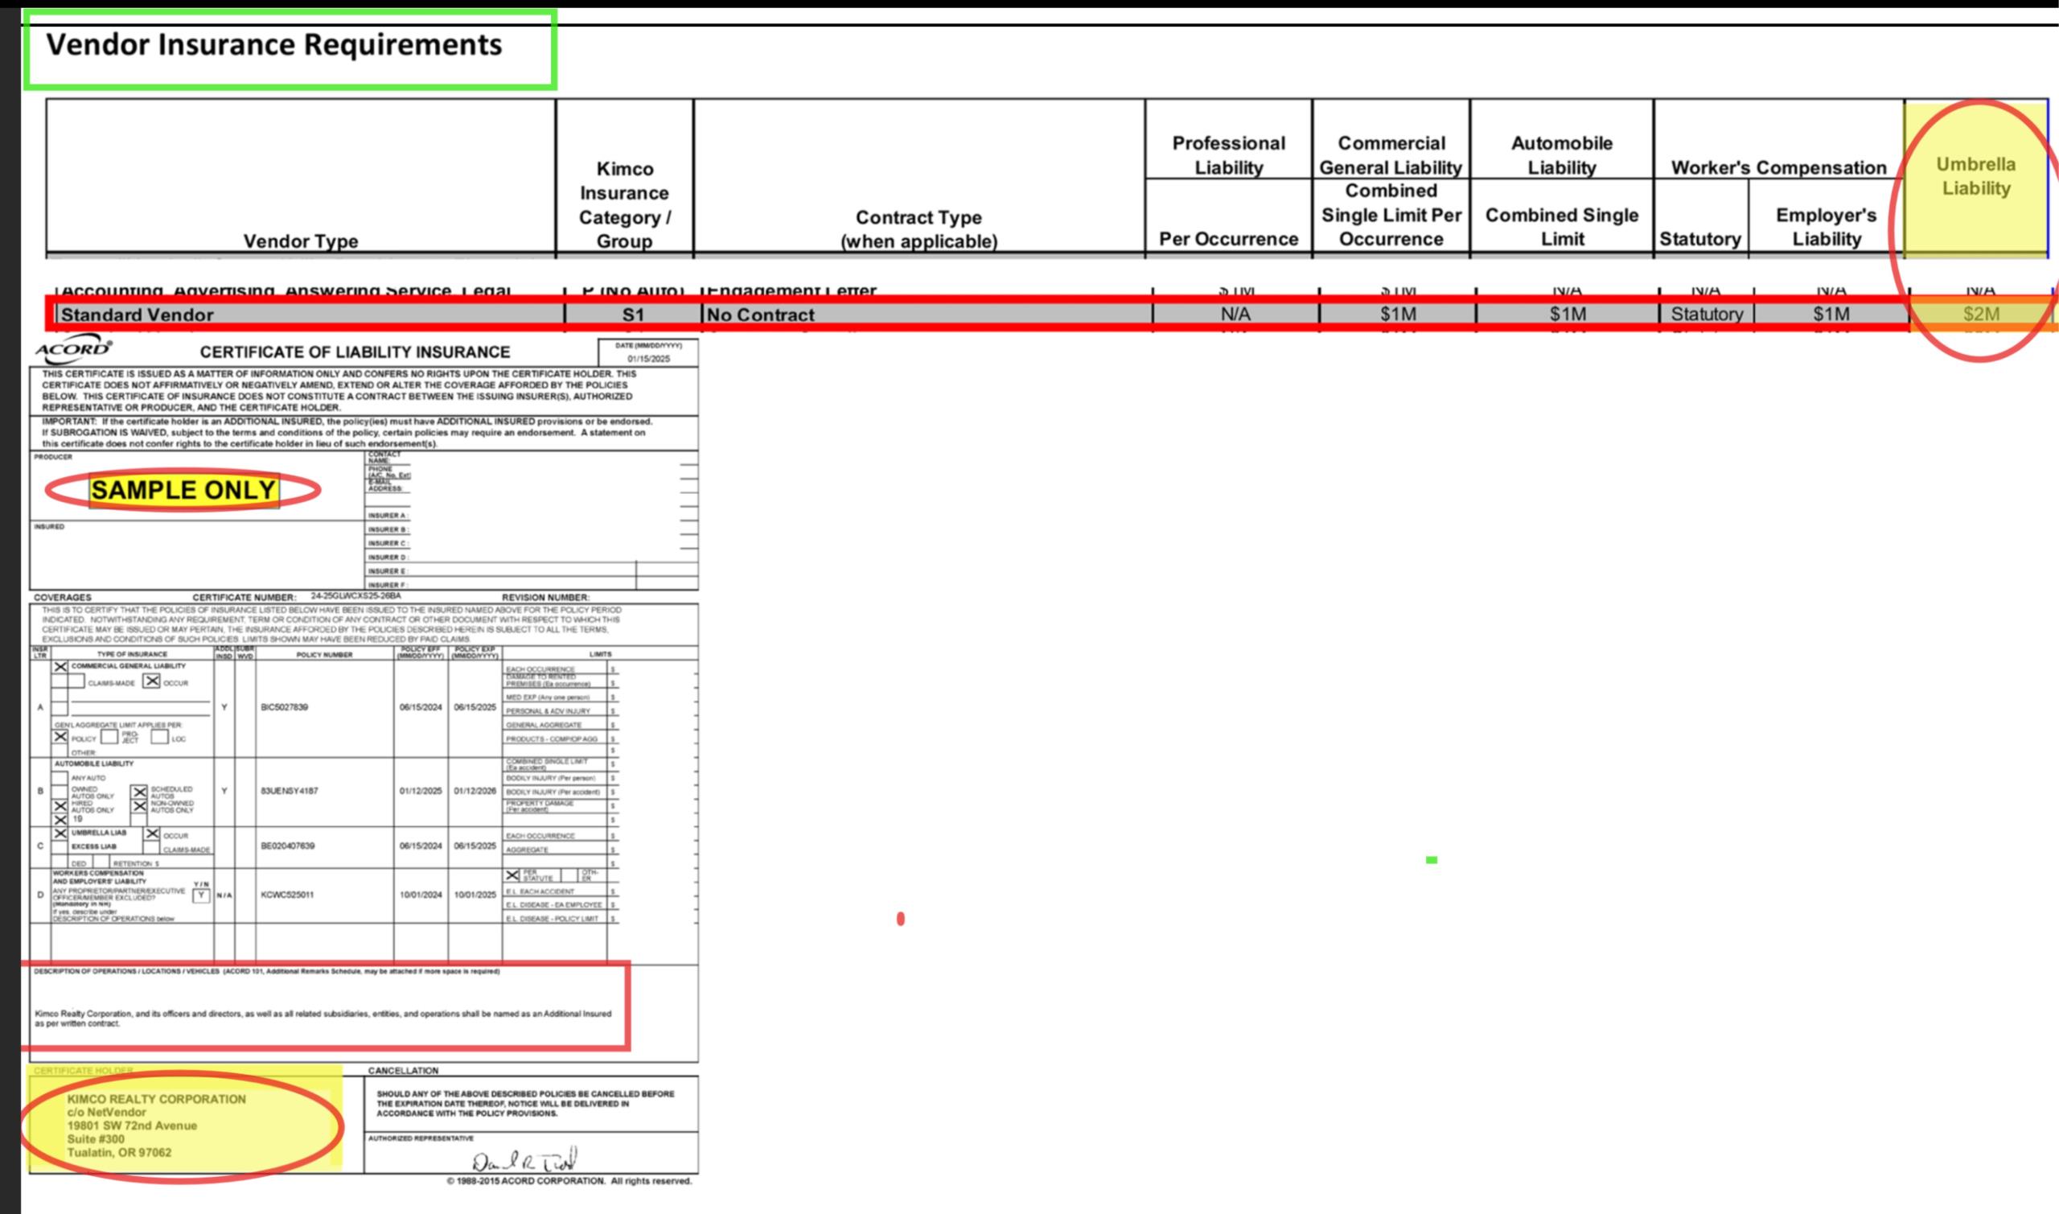Click policy number KCWC525011
This screenshot has width=2059, height=1214.
[x=287, y=895]
